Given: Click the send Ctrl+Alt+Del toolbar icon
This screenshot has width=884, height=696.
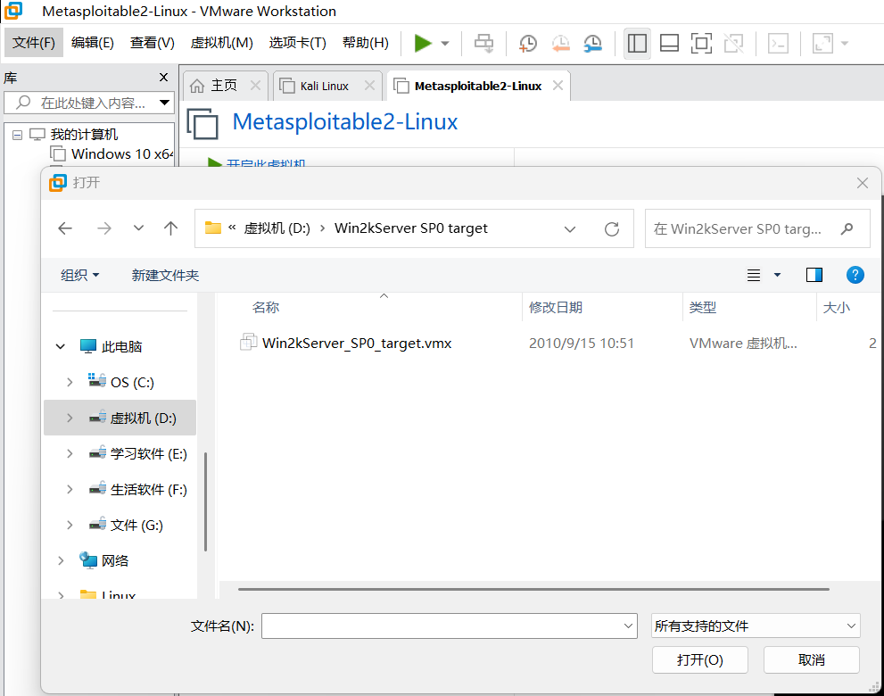Looking at the screenshot, I should point(483,44).
